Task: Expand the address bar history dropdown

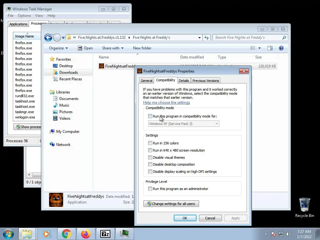Action: [199, 37]
